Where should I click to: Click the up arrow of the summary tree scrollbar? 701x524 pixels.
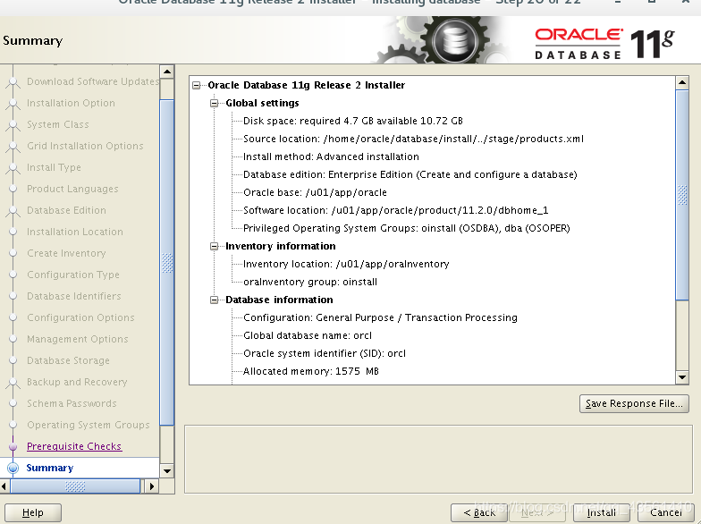click(682, 82)
